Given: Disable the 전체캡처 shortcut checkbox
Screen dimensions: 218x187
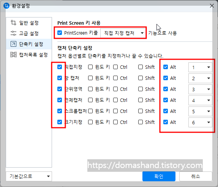Looking at the screenshot, I should (x=60, y=100).
